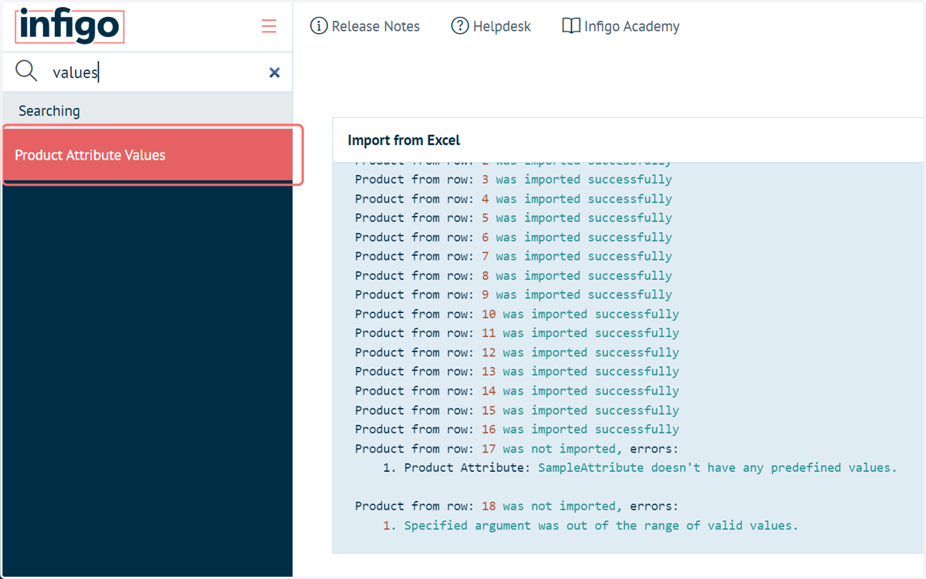
Task: Click the infigo logo
Action: coord(69,26)
